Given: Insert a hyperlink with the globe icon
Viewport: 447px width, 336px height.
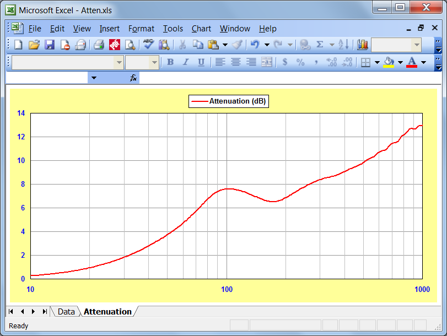Looking at the screenshot, I should [x=305, y=45].
